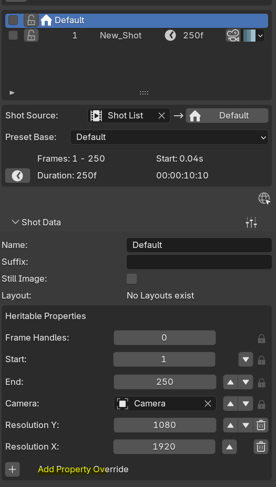This screenshot has height=487, width=276.
Task: Select the Default row home icon
Action: tap(46, 20)
